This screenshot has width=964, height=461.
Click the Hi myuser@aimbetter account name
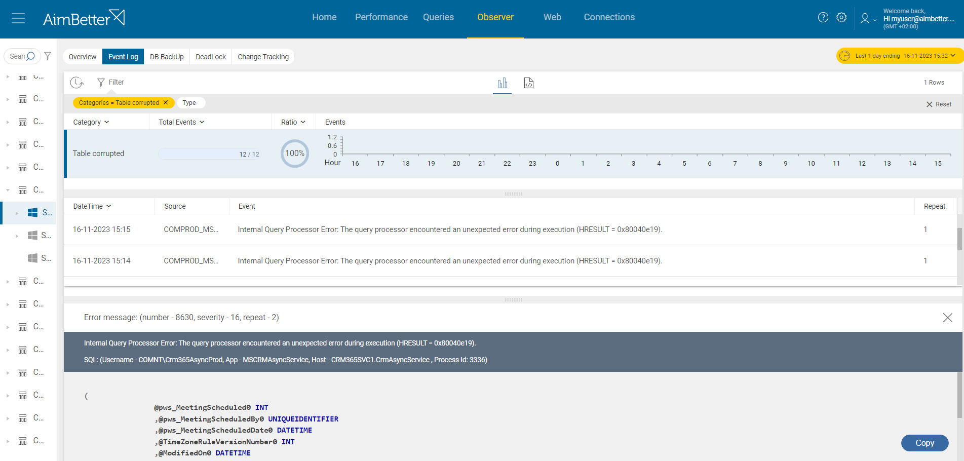click(918, 19)
